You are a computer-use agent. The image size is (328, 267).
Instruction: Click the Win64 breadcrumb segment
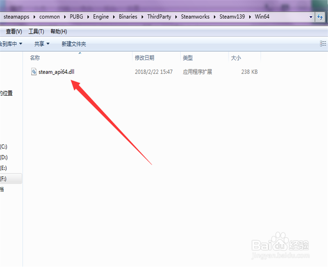coord(262,17)
